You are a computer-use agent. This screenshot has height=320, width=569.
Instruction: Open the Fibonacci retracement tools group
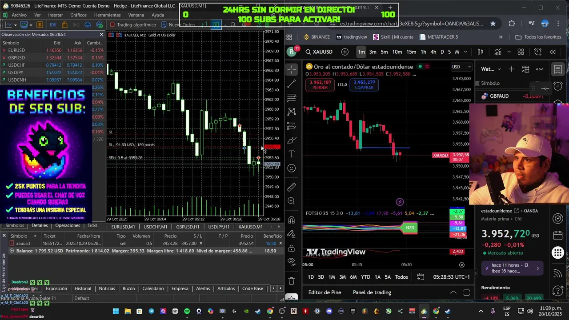click(x=292, y=98)
